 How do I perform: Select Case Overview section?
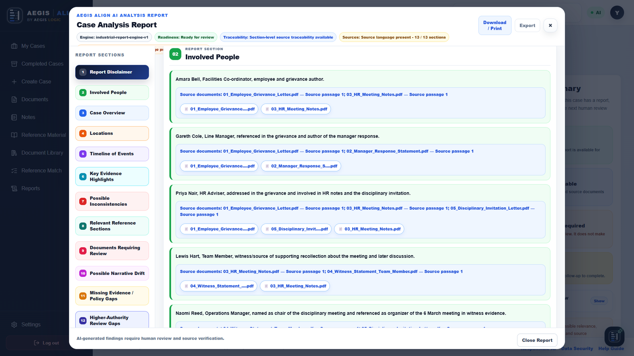pyautogui.click(x=112, y=113)
